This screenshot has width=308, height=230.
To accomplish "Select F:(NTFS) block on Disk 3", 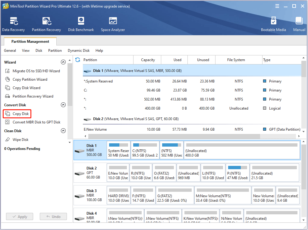I will click(143, 195).
